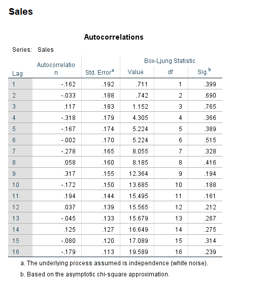Click the Std. Error column header
The width and height of the screenshot is (265, 281).
pos(100,72)
